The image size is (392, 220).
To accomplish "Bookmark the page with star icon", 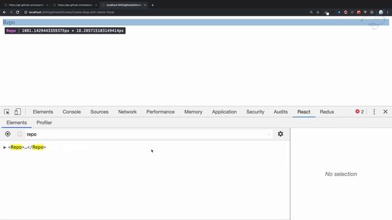I will (x=318, y=12).
